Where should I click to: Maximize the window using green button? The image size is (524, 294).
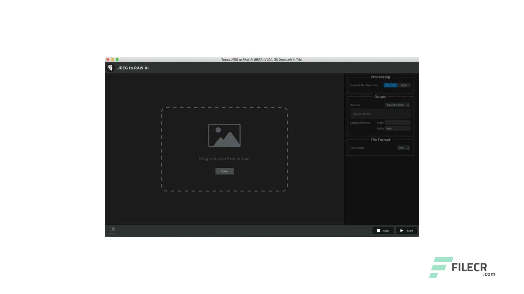tap(117, 60)
